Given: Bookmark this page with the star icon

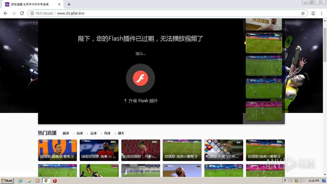Looking at the screenshot, I should coord(303,13).
